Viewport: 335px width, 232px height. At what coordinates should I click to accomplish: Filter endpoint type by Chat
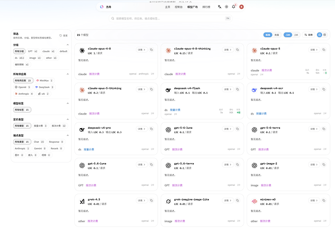coord(39,142)
